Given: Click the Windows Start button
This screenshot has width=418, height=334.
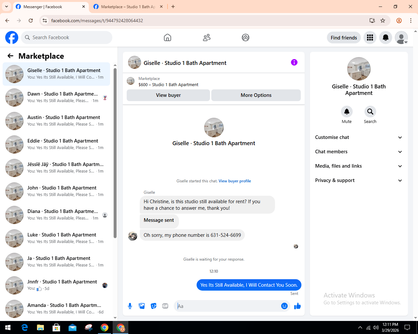Looking at the screenshot, I should point(8,327).
